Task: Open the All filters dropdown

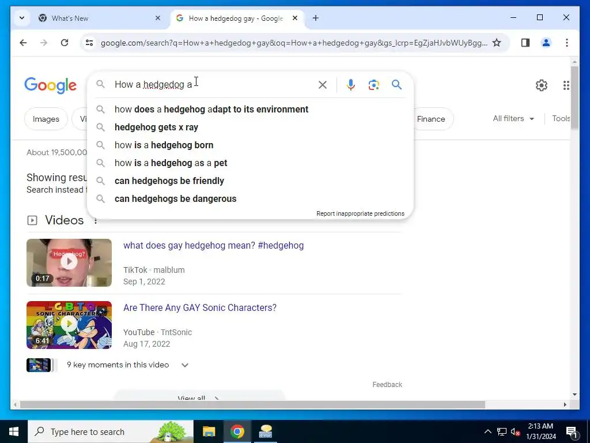Action: pyautogui.click(x=513, y=119)
